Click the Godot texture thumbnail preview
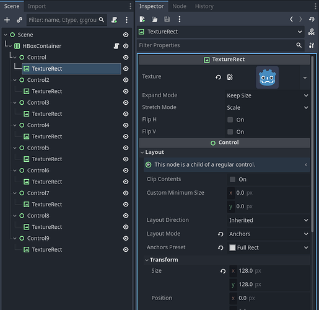 (x=268, y=77)
